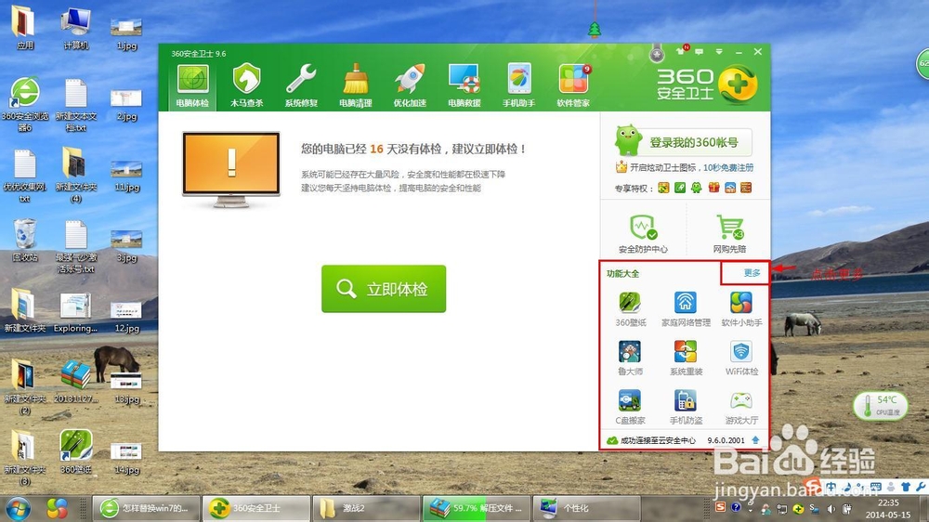Open the Windows Start button
Image resolution: width=929 pixels, height=522 pixels.
pyautogui.click(x=19, y=508)
